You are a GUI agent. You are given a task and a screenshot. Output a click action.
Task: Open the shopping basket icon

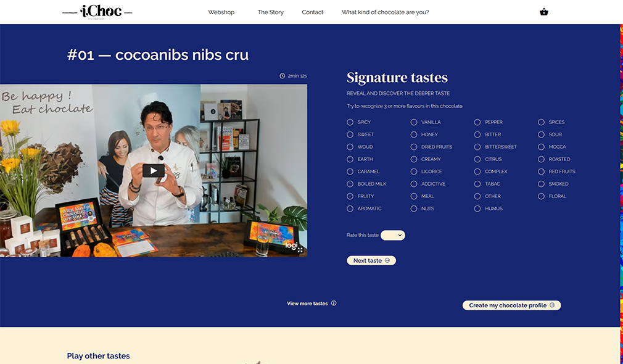pos(544,12)
